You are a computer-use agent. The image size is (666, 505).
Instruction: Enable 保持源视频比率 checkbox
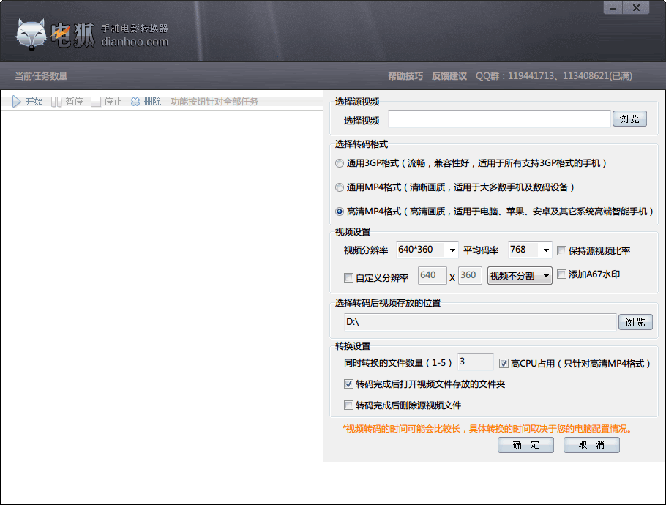click(x=562, y=251)
